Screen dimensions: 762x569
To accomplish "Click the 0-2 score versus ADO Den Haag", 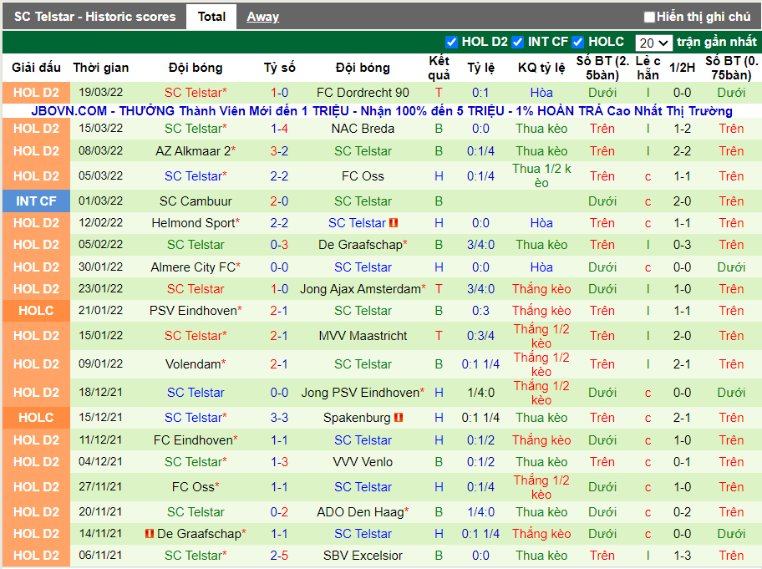I will (x=279, y=512).
